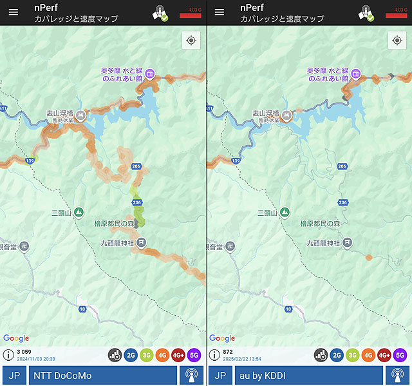Select 三頭山 mountain marker on right map
The width and height of the screenshot is (412, 386).
pos(285,213)
